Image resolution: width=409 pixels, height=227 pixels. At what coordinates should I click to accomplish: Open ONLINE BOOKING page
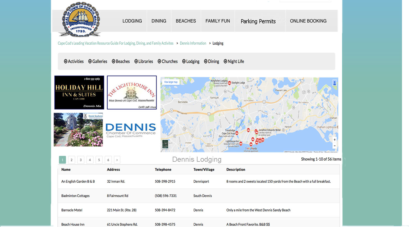coord(308,21)
